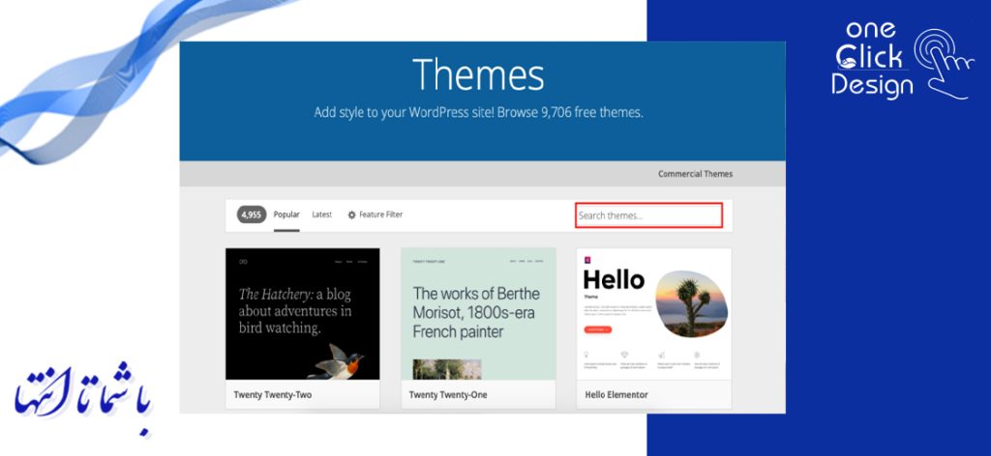
Task: Focus the Search themes input field
Action: tap(648, 215)
